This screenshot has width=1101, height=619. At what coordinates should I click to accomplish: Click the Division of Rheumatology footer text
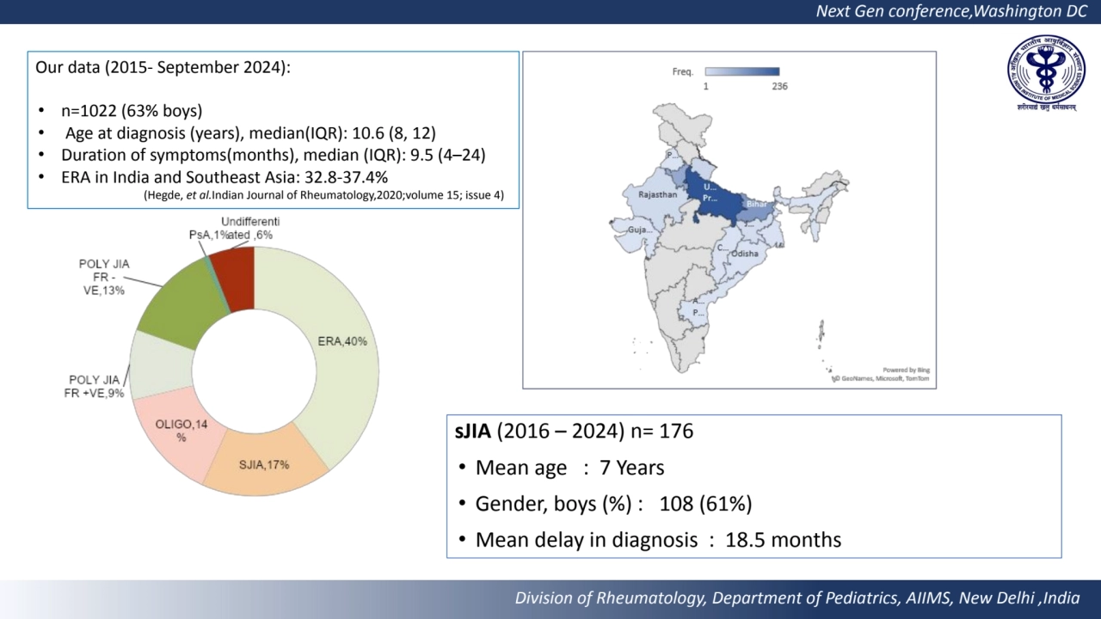tap(797, 598)
